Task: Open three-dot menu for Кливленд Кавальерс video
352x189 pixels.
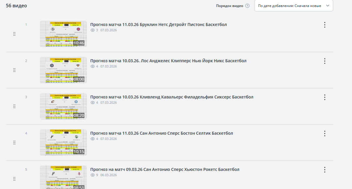Action: [x=325, y=97]
